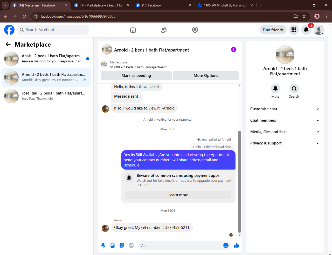
Task: Click the Search Facebook field
Action: (53, 30)
